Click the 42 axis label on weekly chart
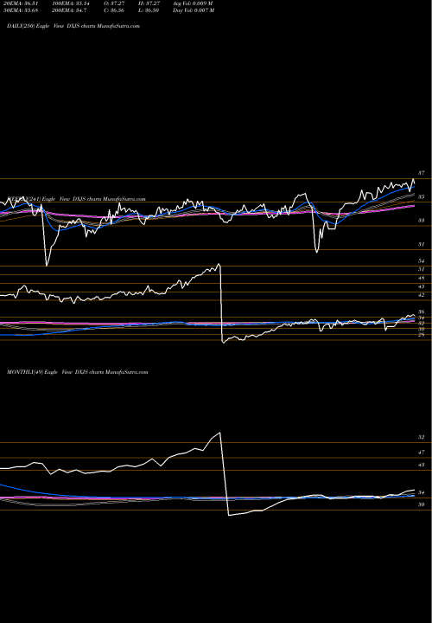Screen dimensions: 432x623 (422, 295)
